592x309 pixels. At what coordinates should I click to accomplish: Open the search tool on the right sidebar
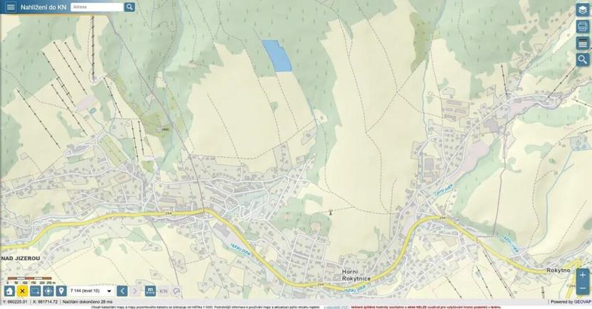582,60
